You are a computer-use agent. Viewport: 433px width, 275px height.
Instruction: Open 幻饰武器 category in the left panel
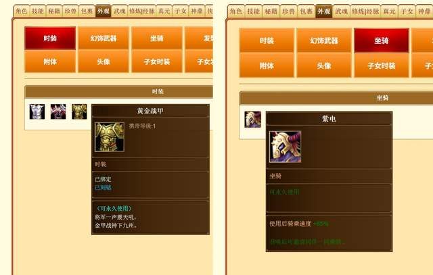(x=104, y=39)
